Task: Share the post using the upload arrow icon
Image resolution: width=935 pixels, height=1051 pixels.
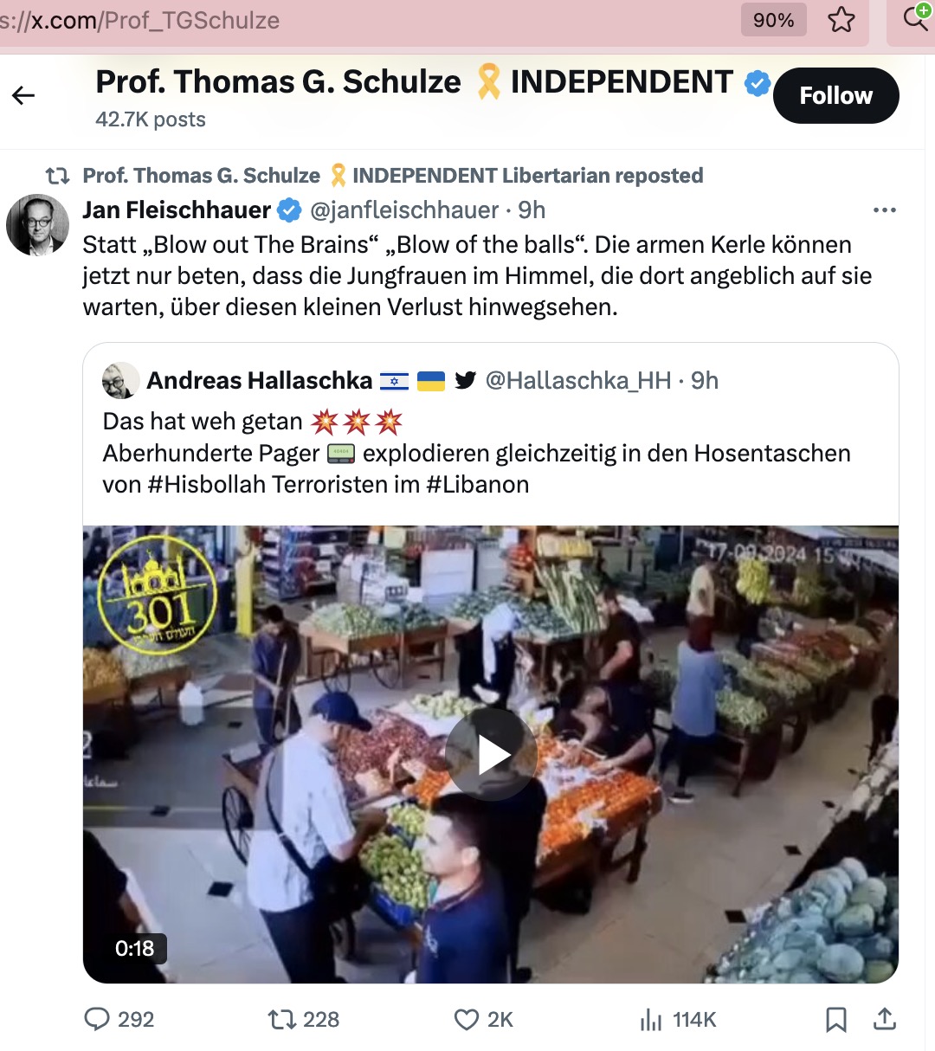Action: click(885, 1019)
